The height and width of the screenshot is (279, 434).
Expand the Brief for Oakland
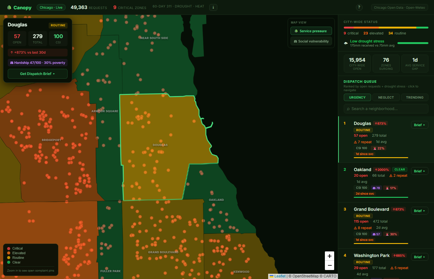point(419,171)
